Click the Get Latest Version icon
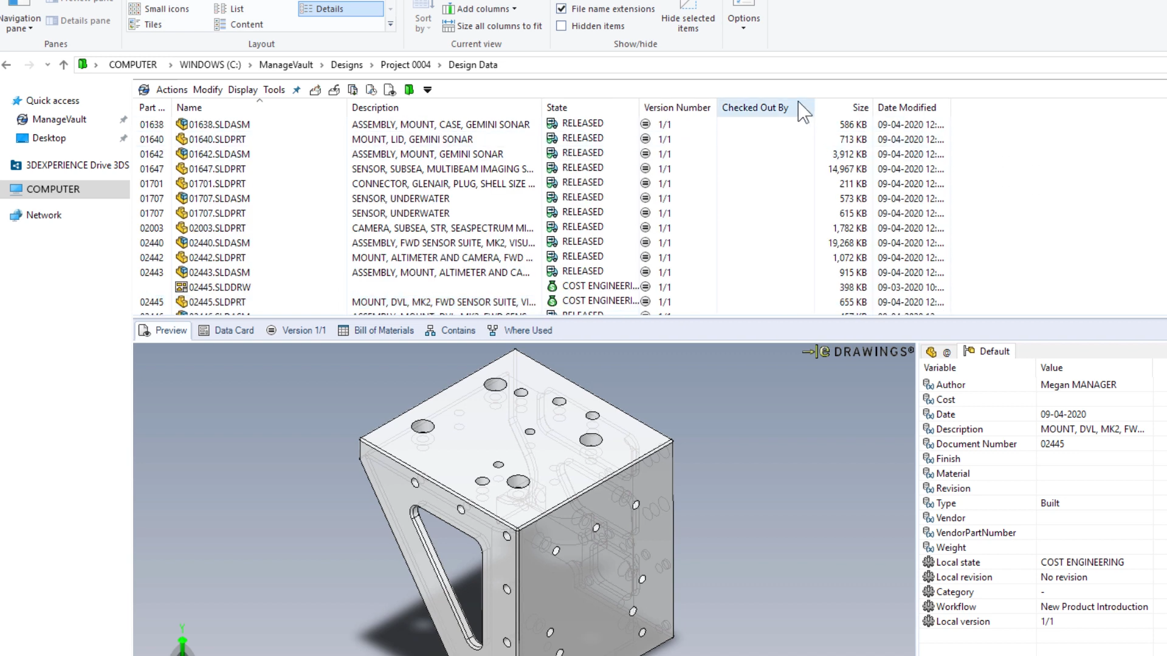 tap(353, 90)
